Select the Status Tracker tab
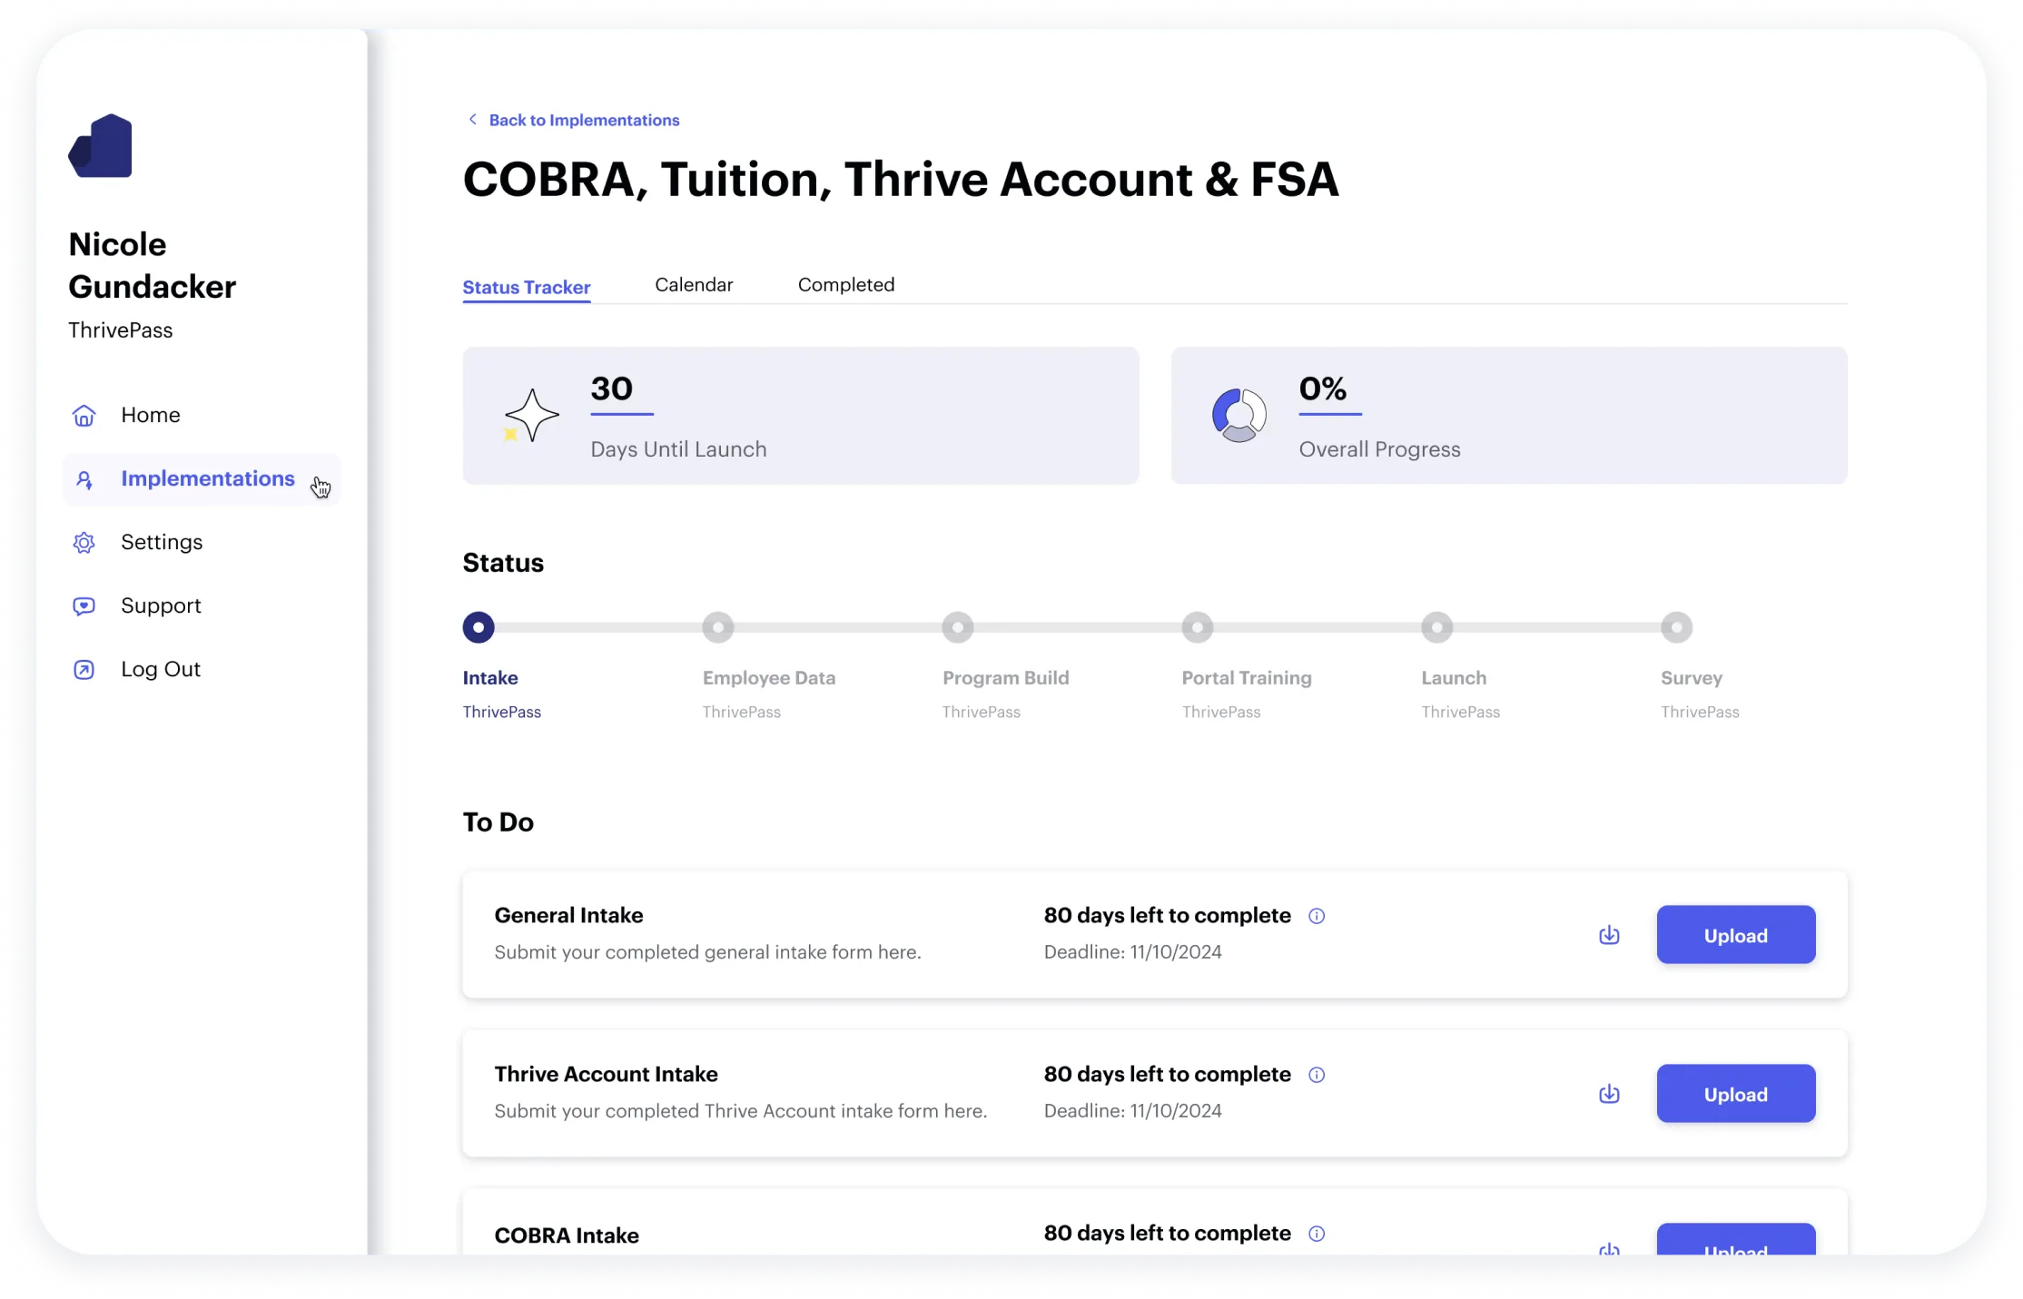 click(527, 287)
